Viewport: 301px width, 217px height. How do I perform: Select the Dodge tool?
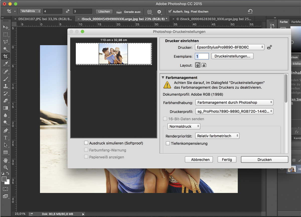pos(6,122)
